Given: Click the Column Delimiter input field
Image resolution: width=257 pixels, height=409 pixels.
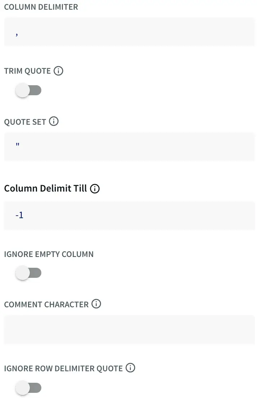Looking at the screenshot, I should click(x=129, y=32).
